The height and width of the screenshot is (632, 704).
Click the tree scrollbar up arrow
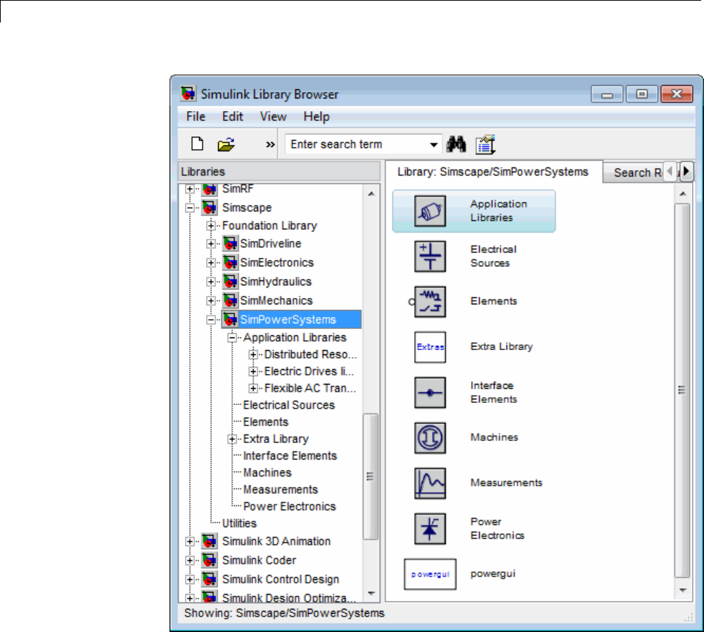pyautogui.click(x=371, y=193)
